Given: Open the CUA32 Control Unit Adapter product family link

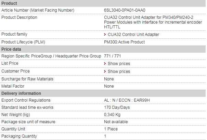Looking at the screenshot, I should [x=133, y=35].
